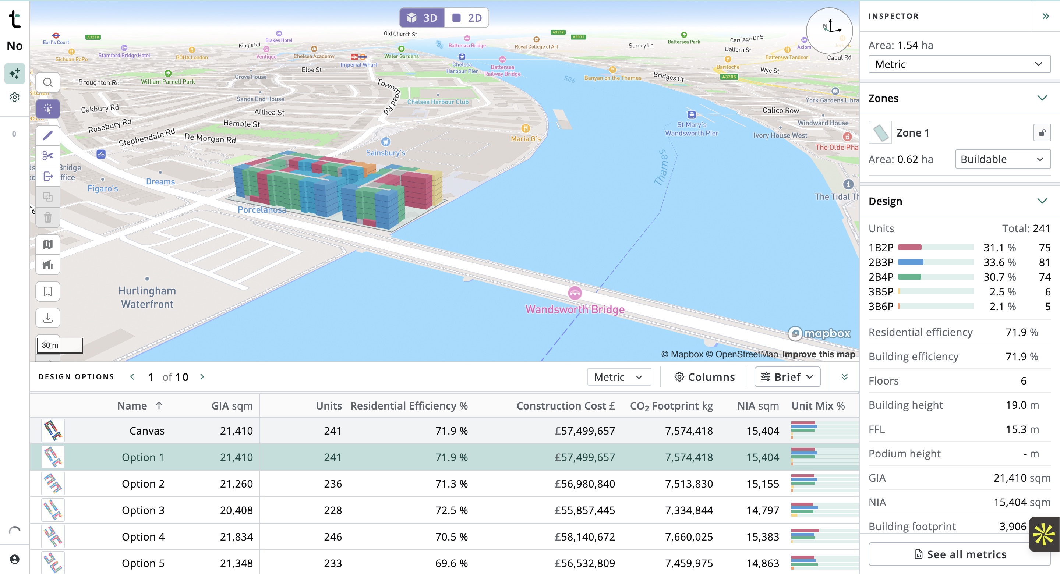Switch map view to 3D
The width and height of the screenshot is (1060, 574).
422,18
